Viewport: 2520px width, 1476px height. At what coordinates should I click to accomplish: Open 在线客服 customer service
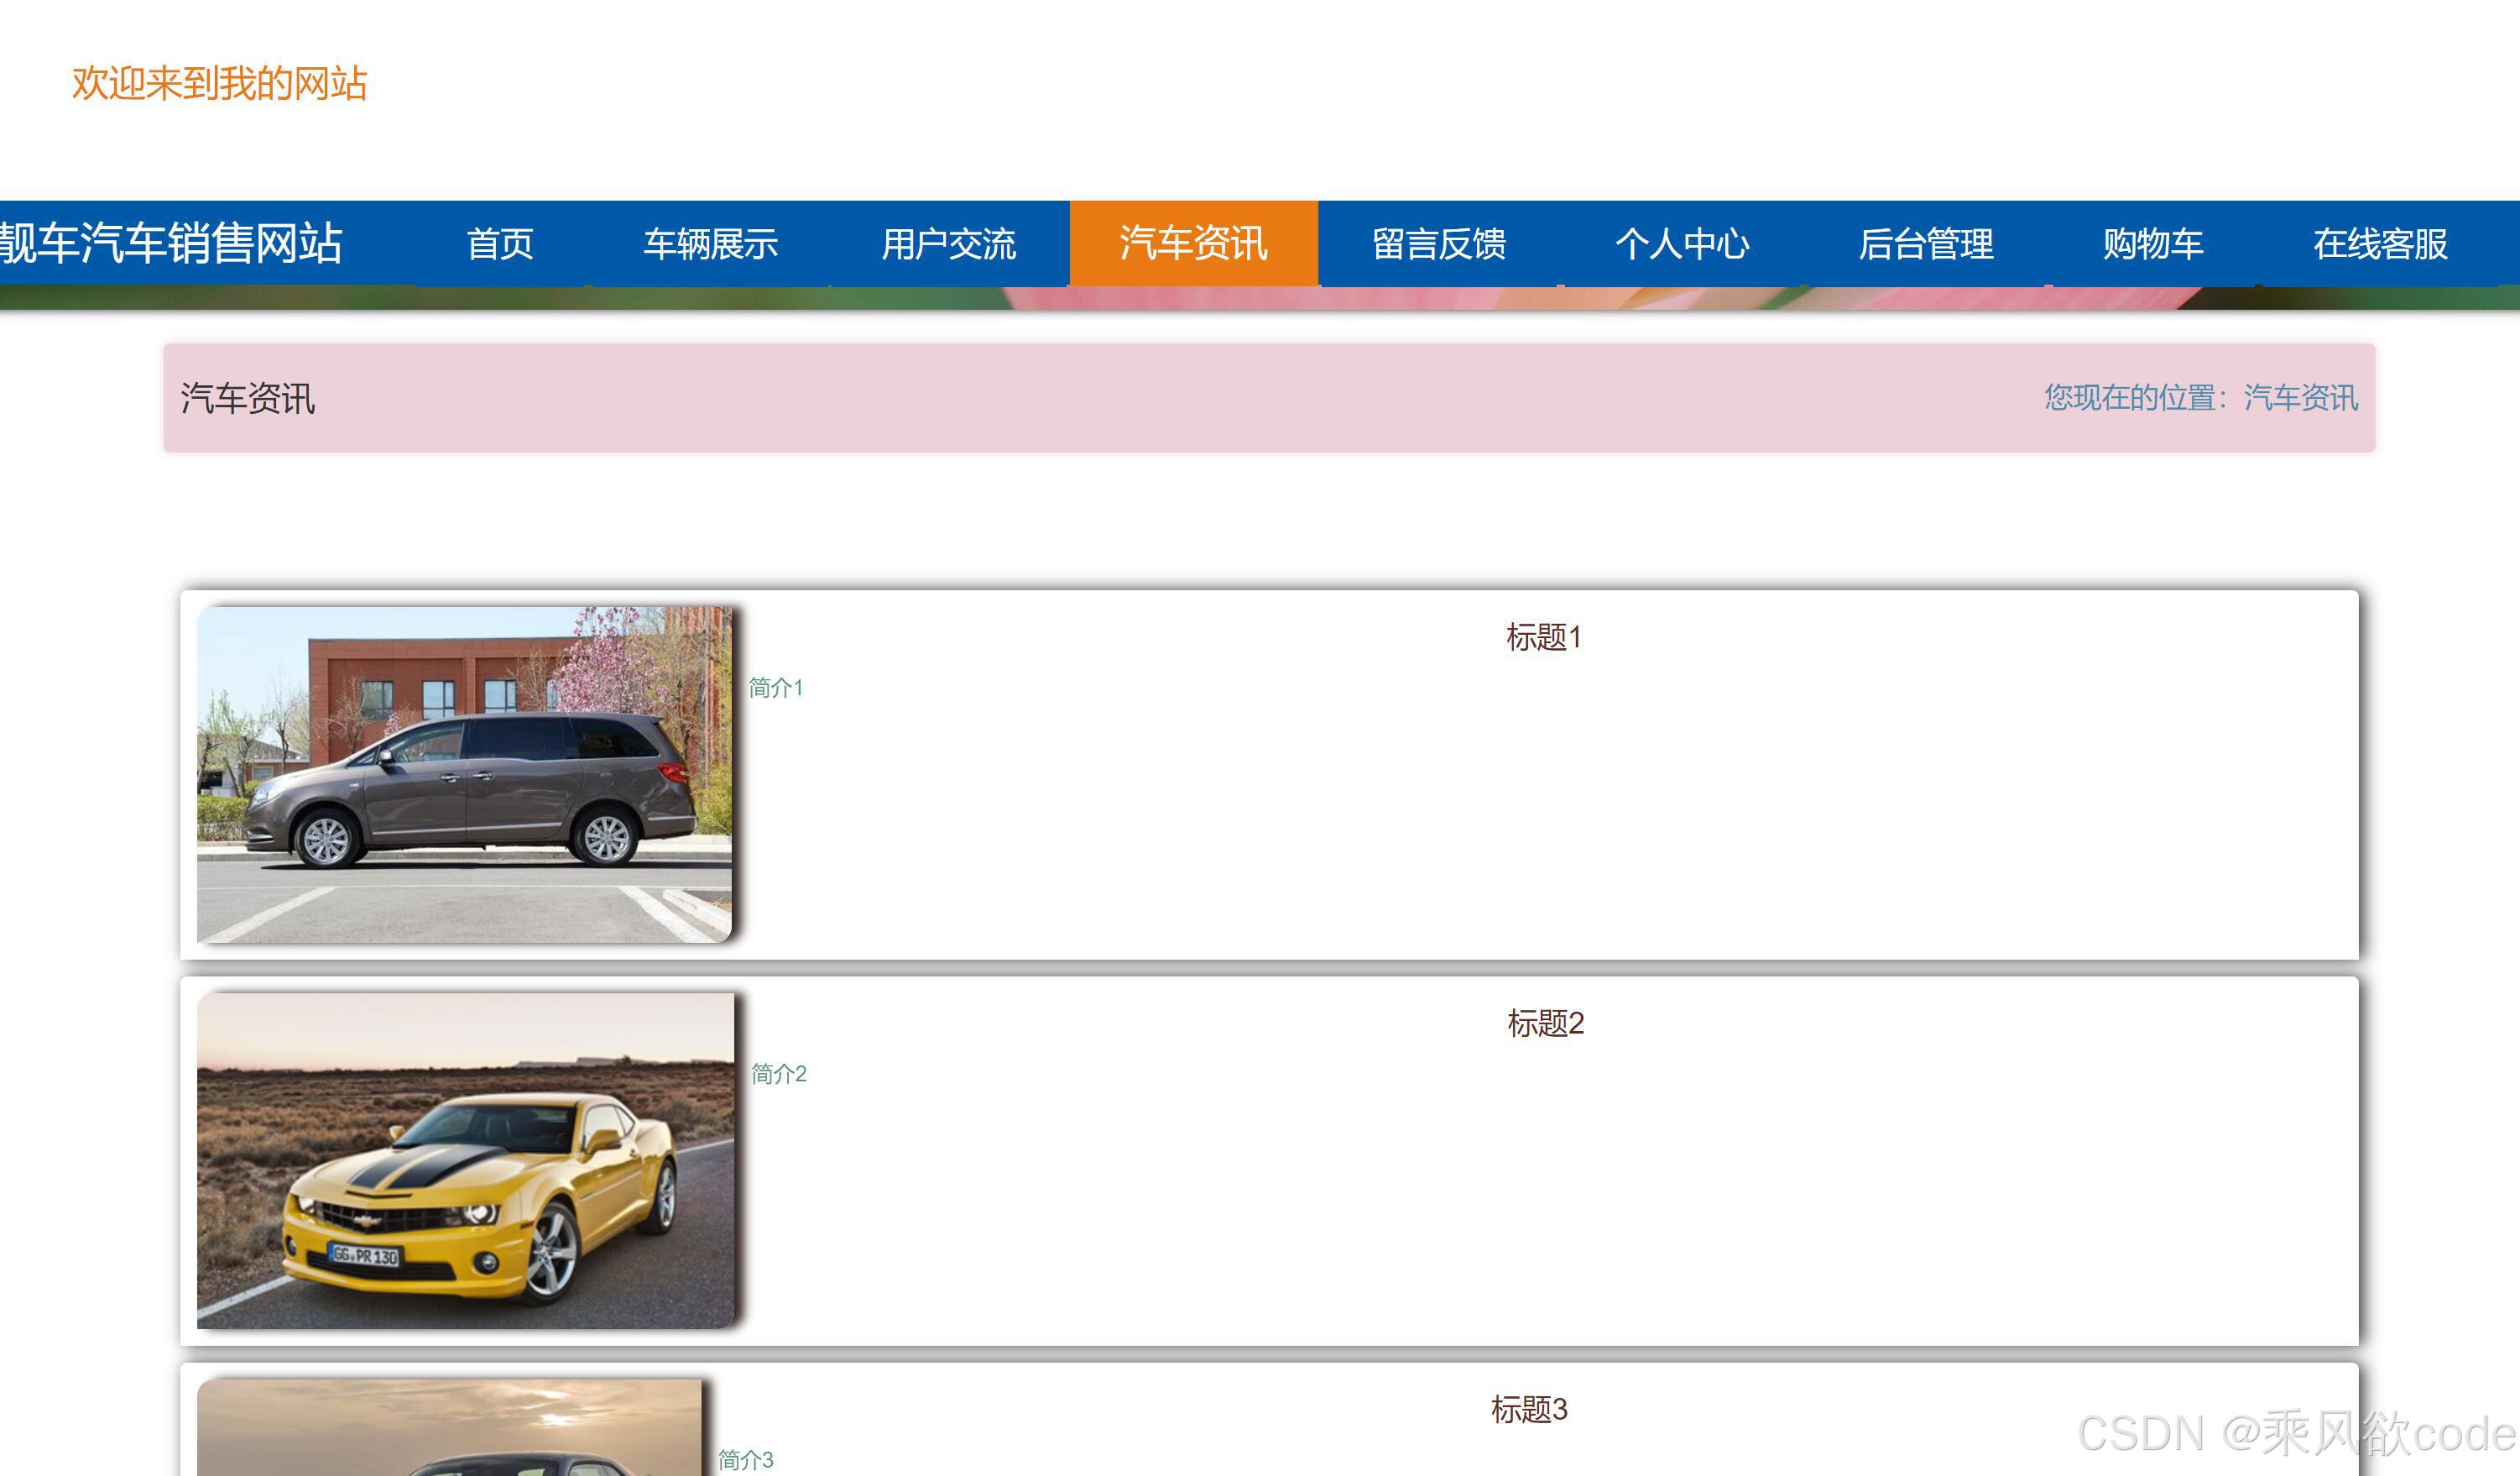[2381, 243]
